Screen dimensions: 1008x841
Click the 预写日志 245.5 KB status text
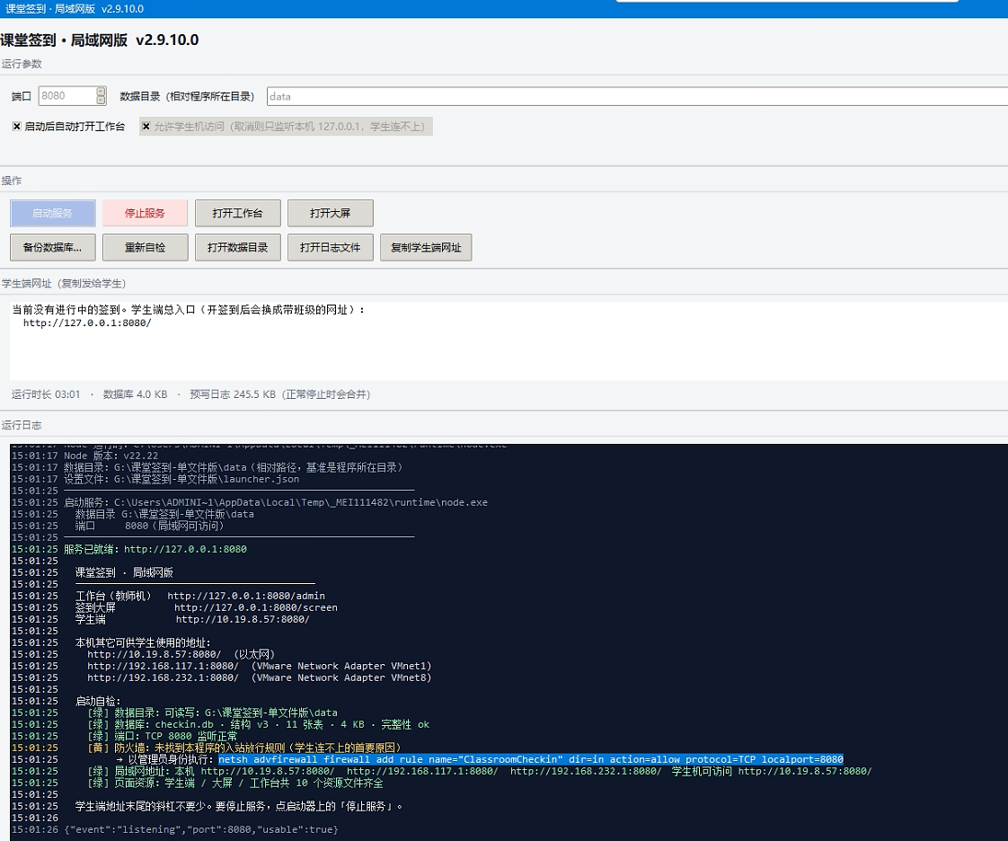tap(280, 394)
